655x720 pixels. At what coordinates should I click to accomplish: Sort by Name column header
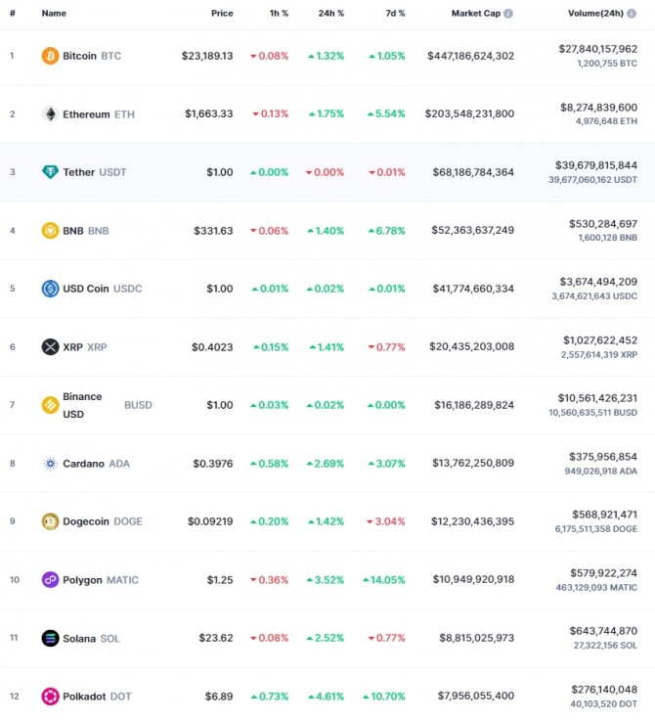point(54,14)
